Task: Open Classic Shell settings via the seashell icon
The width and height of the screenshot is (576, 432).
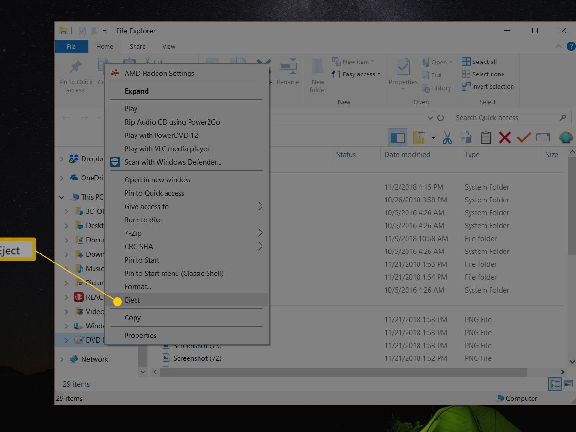Action: 566,138
